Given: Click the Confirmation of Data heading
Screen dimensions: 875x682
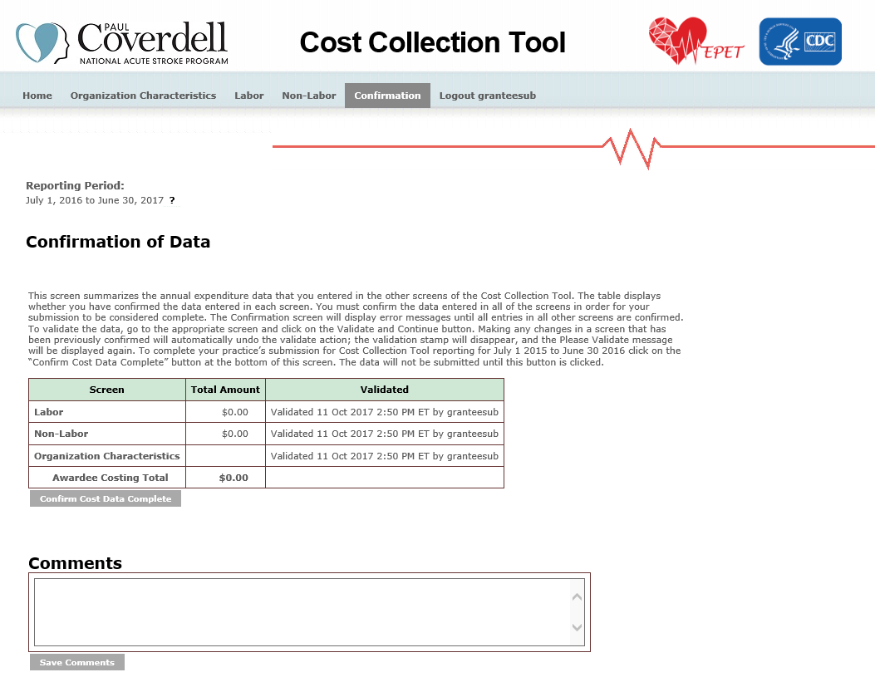Looking at the screenshot, I should pyautogui.click(x=118, y=242).
